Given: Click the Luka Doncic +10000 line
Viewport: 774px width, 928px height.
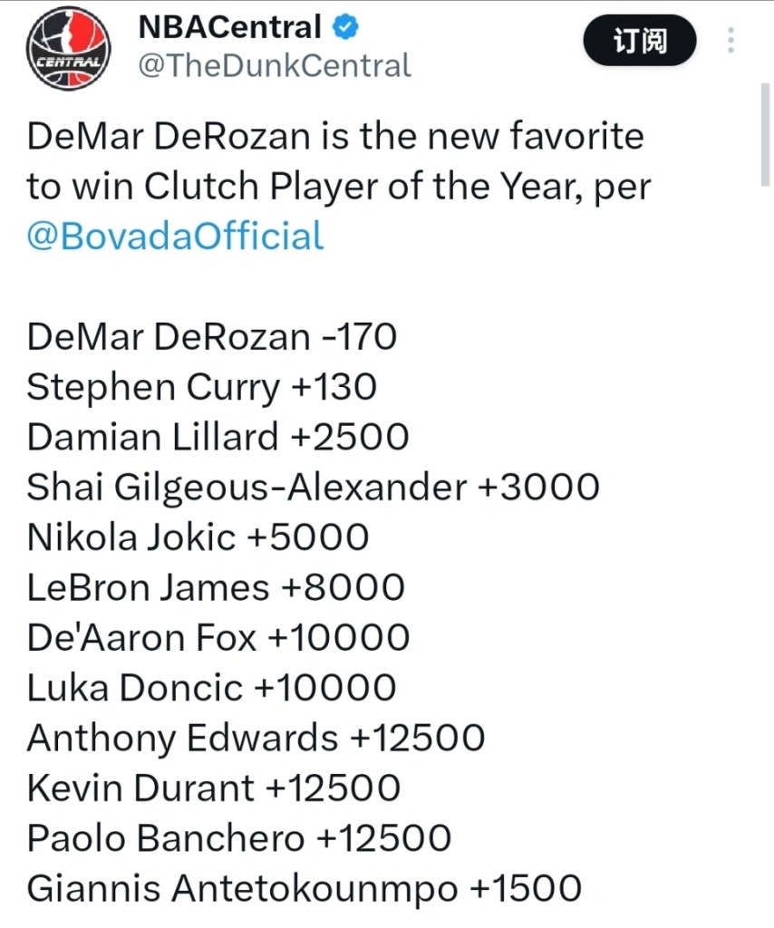Looking at the screenshot, I should point(211,688).
